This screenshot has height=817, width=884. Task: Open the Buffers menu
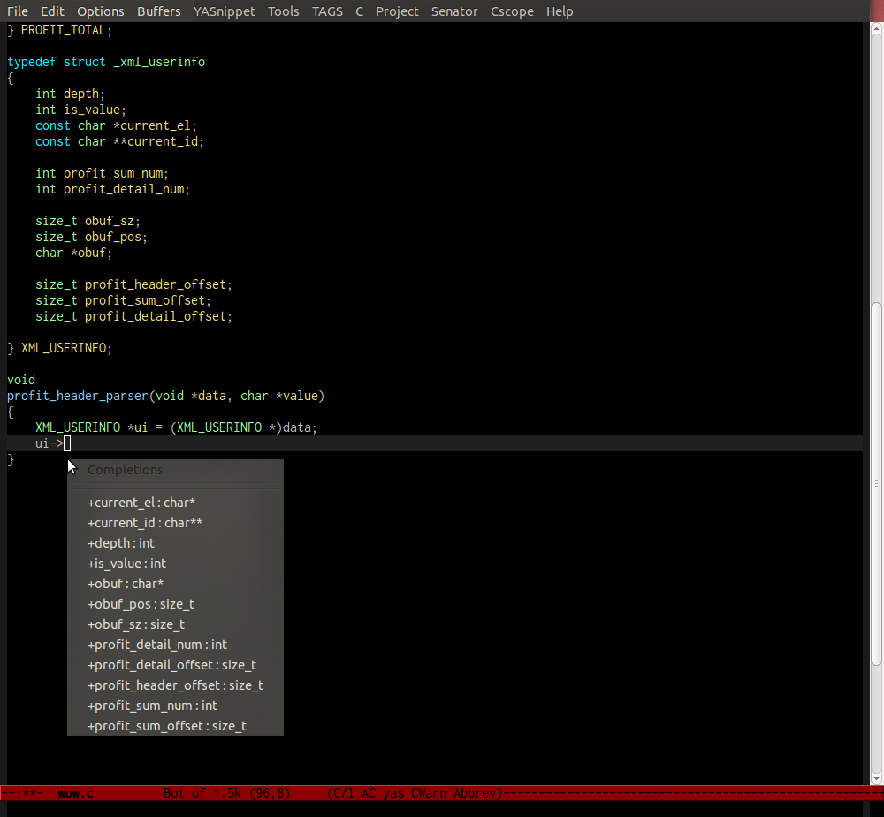click(x=157, y=11)
